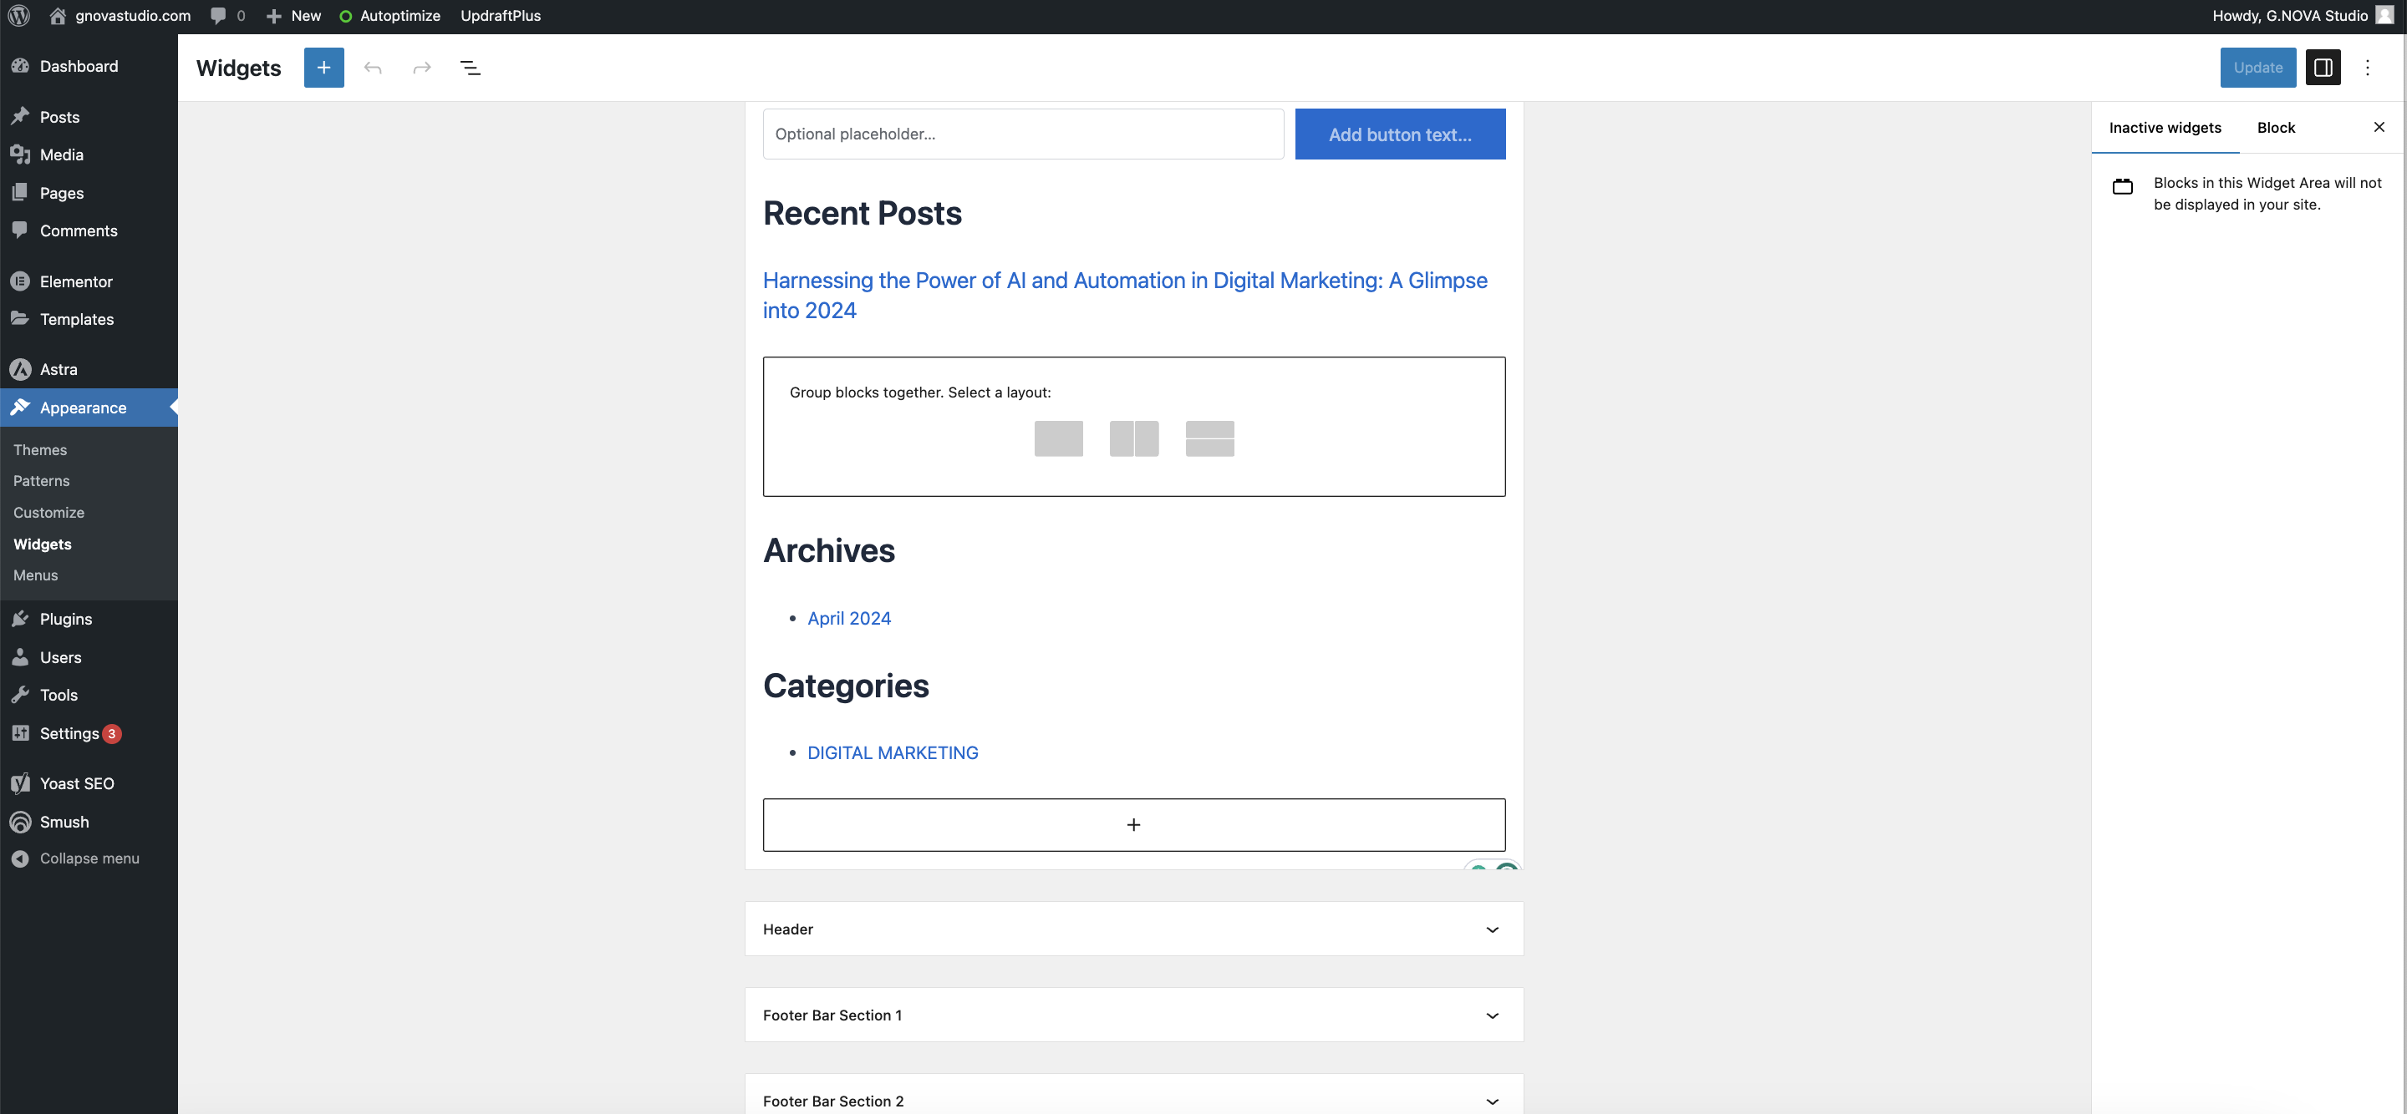
Task: Toggle the settings sidebar panel icon
Action: [x=2322, y=68]
